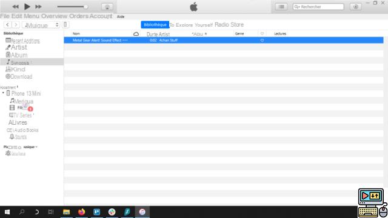Click the cloud status column header
The height and width of the screenshot is (218, 388).
136,34
